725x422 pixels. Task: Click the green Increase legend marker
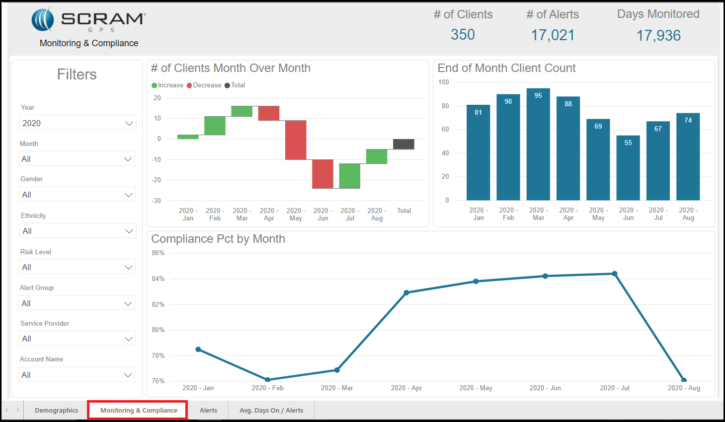(x=155, y=85)
